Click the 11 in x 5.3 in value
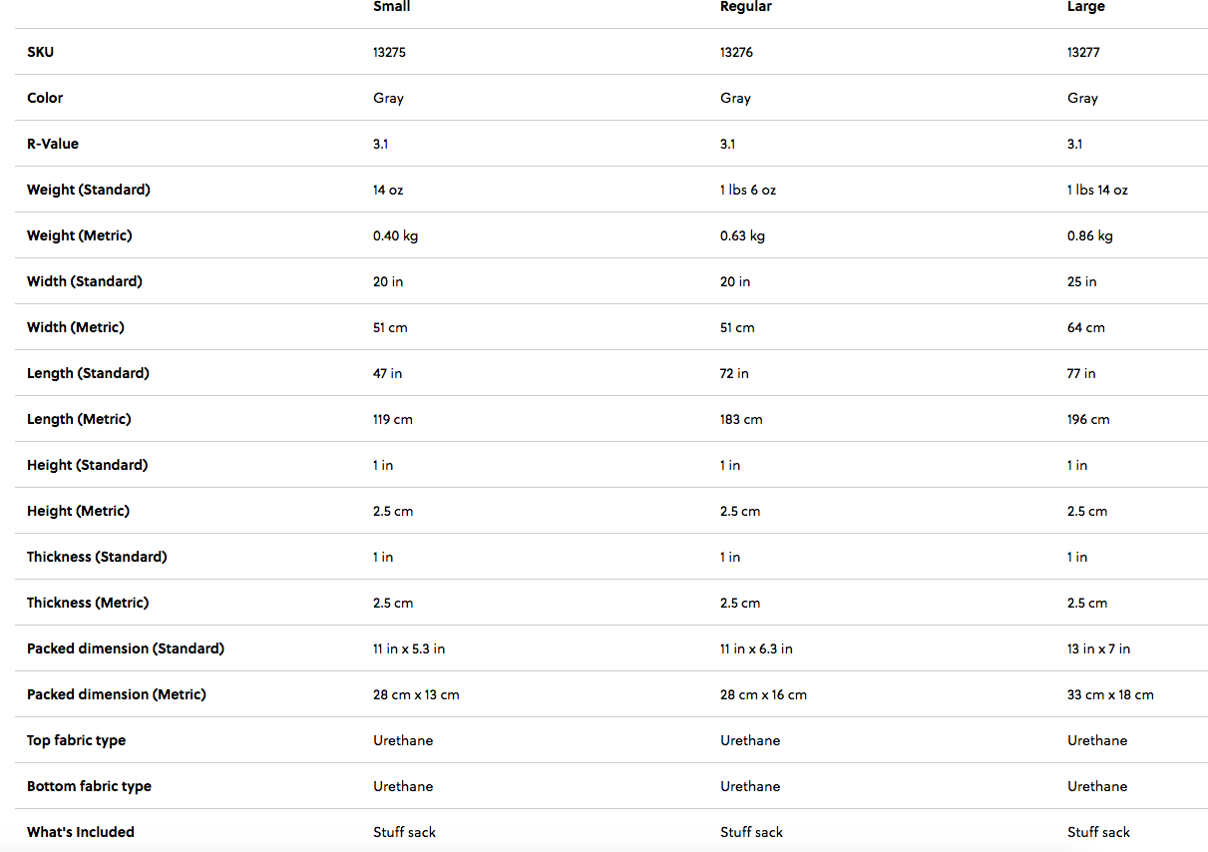The image size is (1208, 852). coord(409,648)
